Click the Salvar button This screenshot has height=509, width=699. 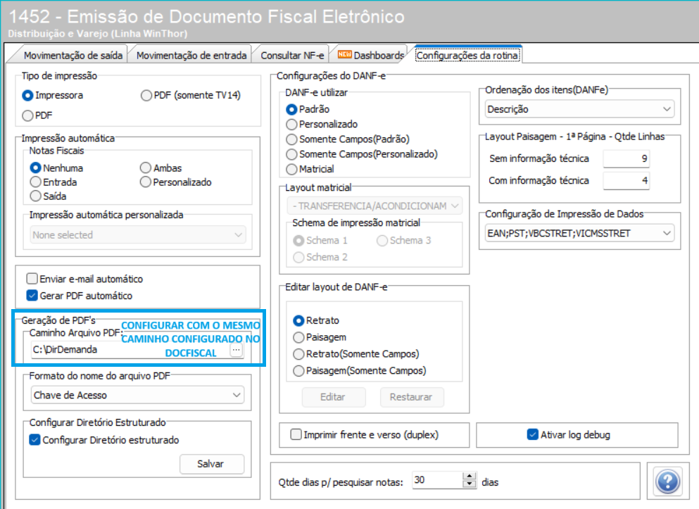coord(211,464)
